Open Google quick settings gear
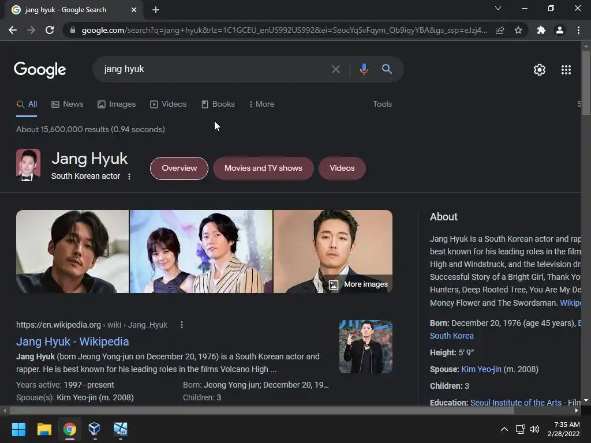Image resolution: width=591 pixels, height=443 pixels. pos(540,70)
